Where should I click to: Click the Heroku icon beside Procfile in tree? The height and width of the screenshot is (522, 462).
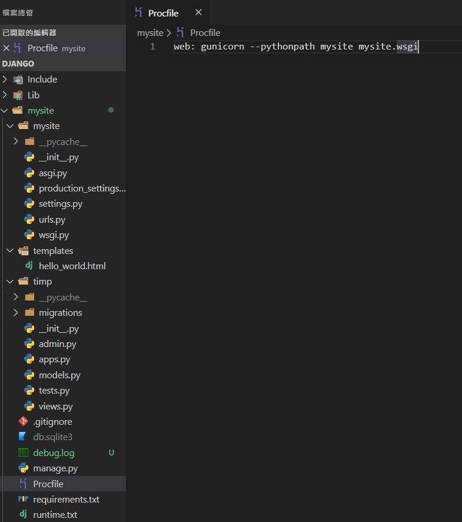23,484
